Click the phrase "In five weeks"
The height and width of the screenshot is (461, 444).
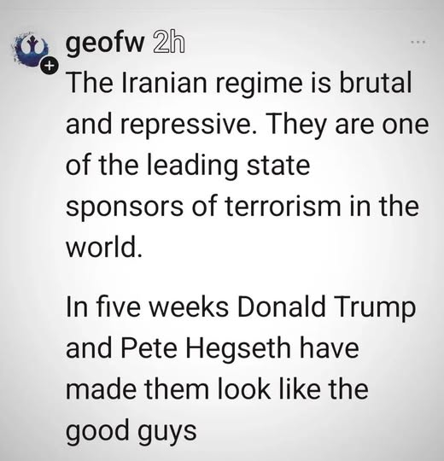[x=147, y=307]
